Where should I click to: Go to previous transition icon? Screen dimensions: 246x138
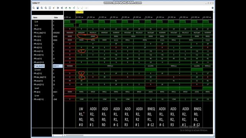(66, 8)
